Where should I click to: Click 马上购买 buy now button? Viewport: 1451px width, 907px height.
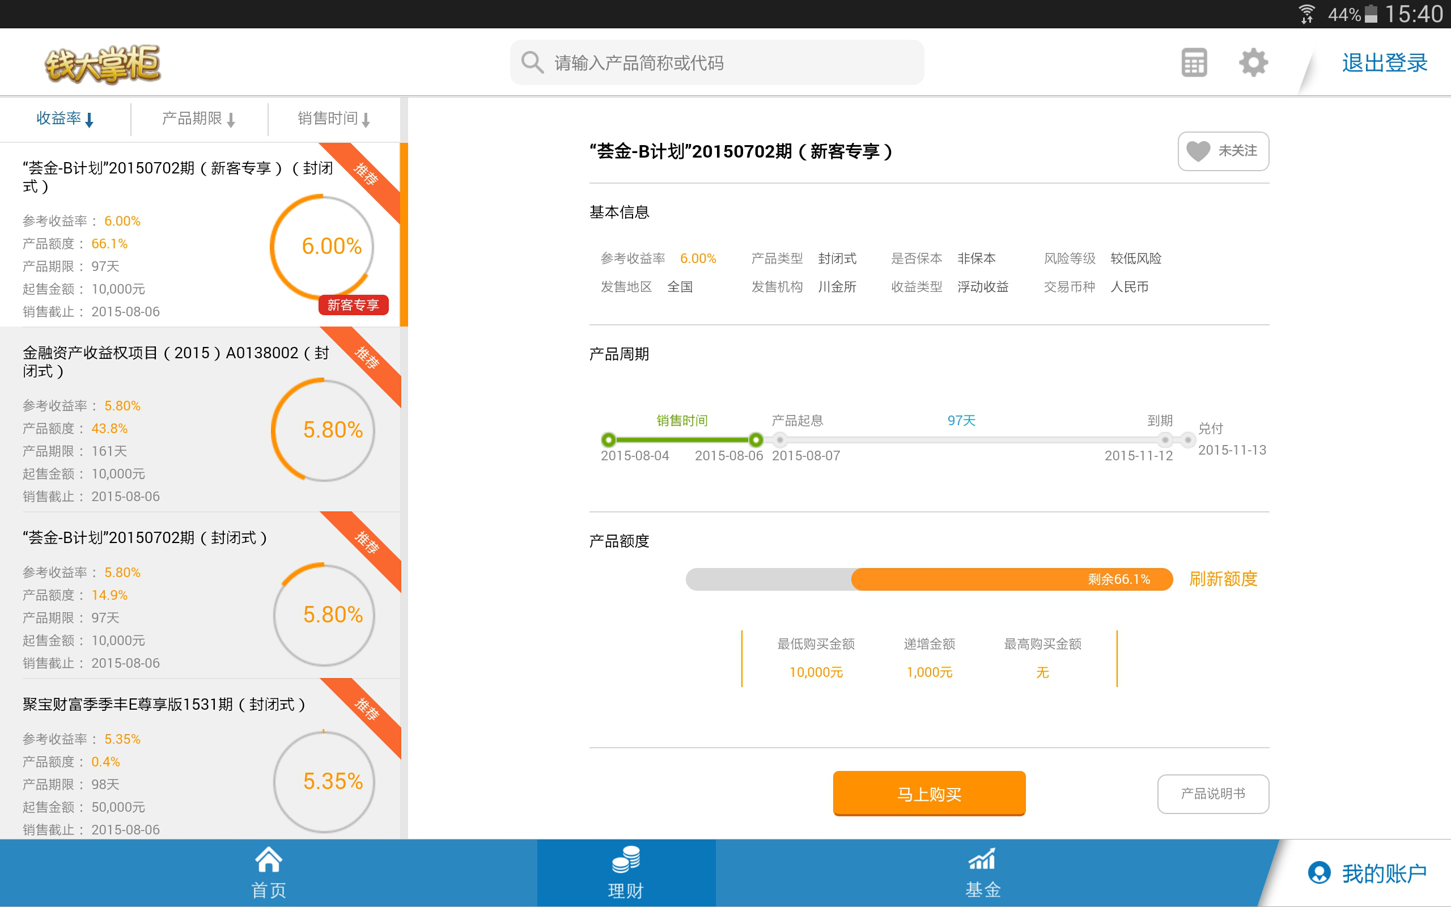coord(929,793)
